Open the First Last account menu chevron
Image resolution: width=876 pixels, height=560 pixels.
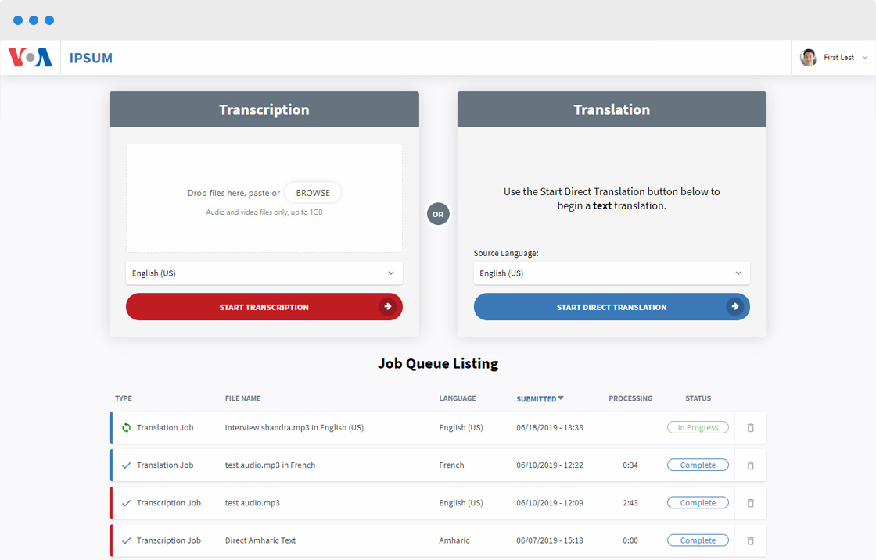tap(864, 58)
